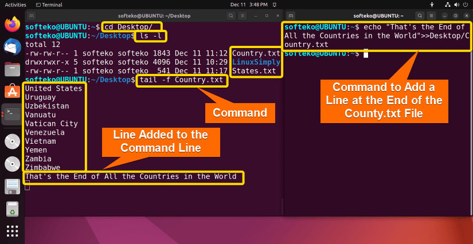Image resolution: width=473 pixels, height=244 pixels.
Task: Click the LinuxSimply directory name
Action: [256, 62]
